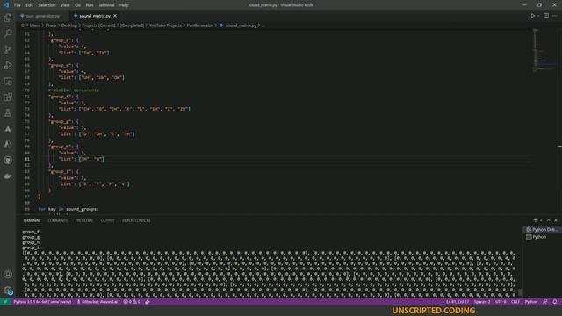This screenshot has width=562, height=316.
Task: Open the Run menu
Action: click(x=90, y=5)
